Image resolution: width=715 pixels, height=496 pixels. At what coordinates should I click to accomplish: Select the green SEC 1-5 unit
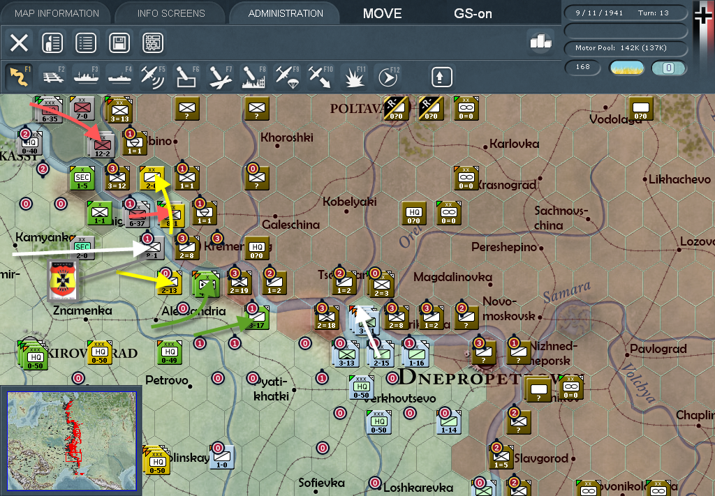(82, 178)
